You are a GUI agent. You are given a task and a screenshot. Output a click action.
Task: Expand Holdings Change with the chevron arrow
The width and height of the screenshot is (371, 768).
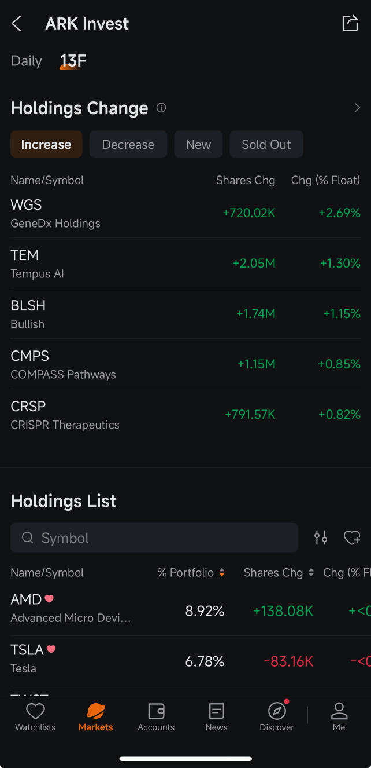coord(357,108)
